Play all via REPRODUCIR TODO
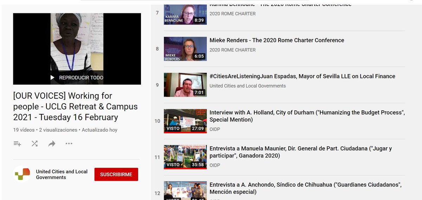 (77, 77)
